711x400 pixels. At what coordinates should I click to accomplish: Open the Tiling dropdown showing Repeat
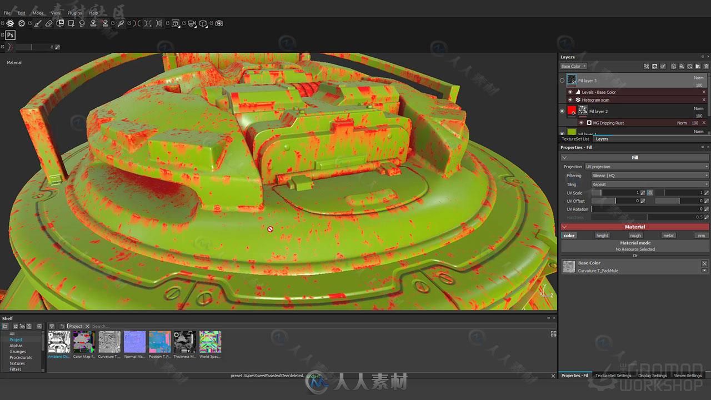point(650,184)
